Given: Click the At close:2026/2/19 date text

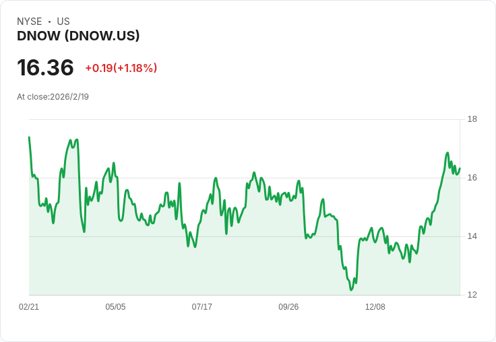Looking at the screenshot, I should point(53,97).
